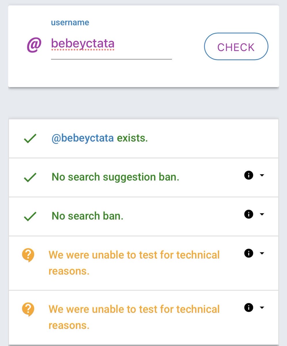The width and height of the screenshot is (287, 346).
Task: Focus the username input field
Action: pos(111,44)
